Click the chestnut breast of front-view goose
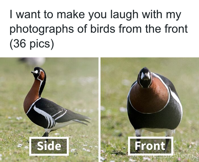199x162 pixels. [x=149, y=98]
